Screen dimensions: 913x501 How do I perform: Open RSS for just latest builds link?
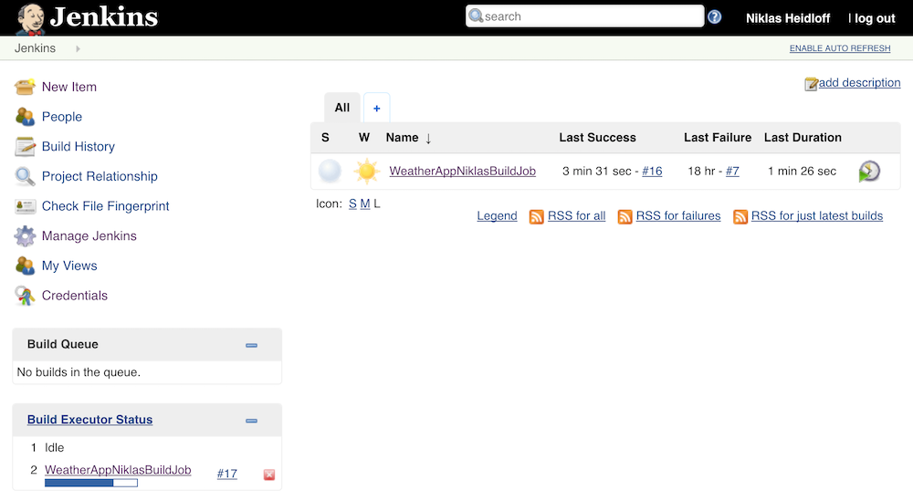(817, 216)
